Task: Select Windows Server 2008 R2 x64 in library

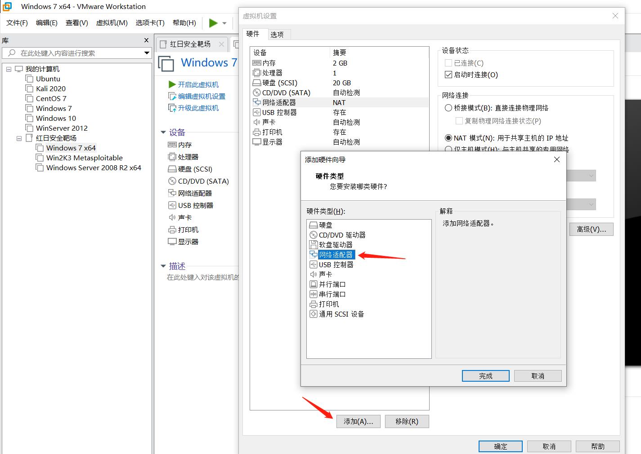Action: pyautogui.click(x=94, y=167)
